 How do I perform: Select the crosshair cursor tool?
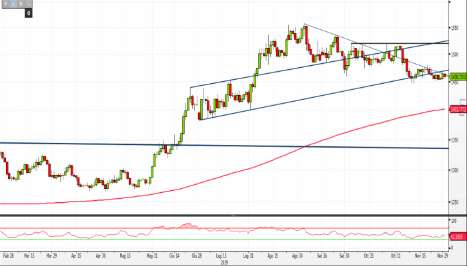tap(6, 4)
